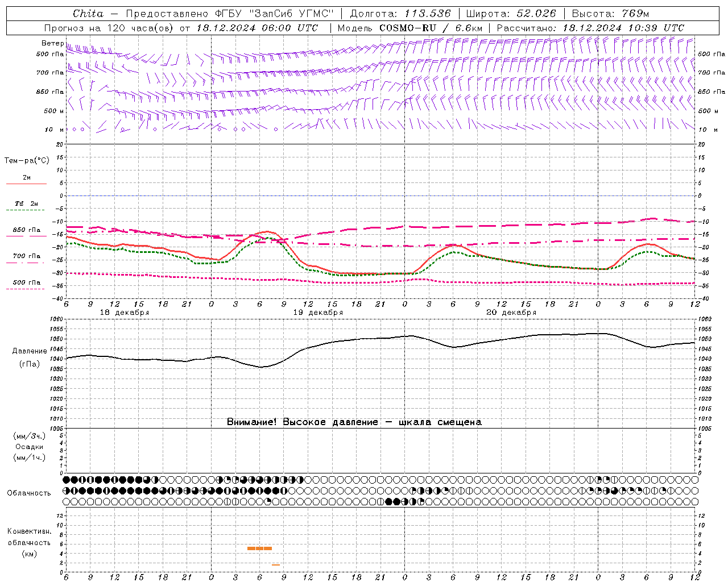Click the "18 декабря" date label
The height and width of the screenshot is (582, 728).
[x=125, y=313]
